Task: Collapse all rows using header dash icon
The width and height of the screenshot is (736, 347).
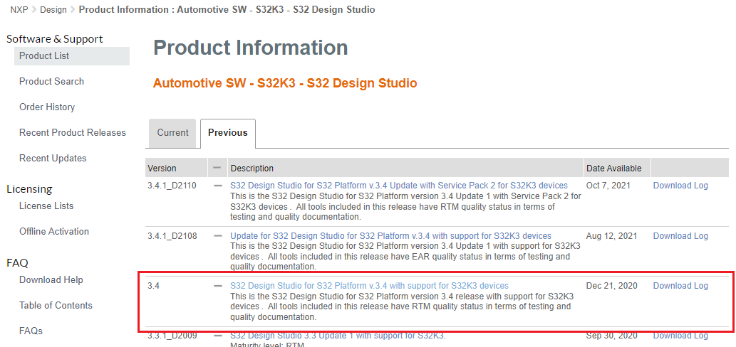Action: (x=217, y=168)
